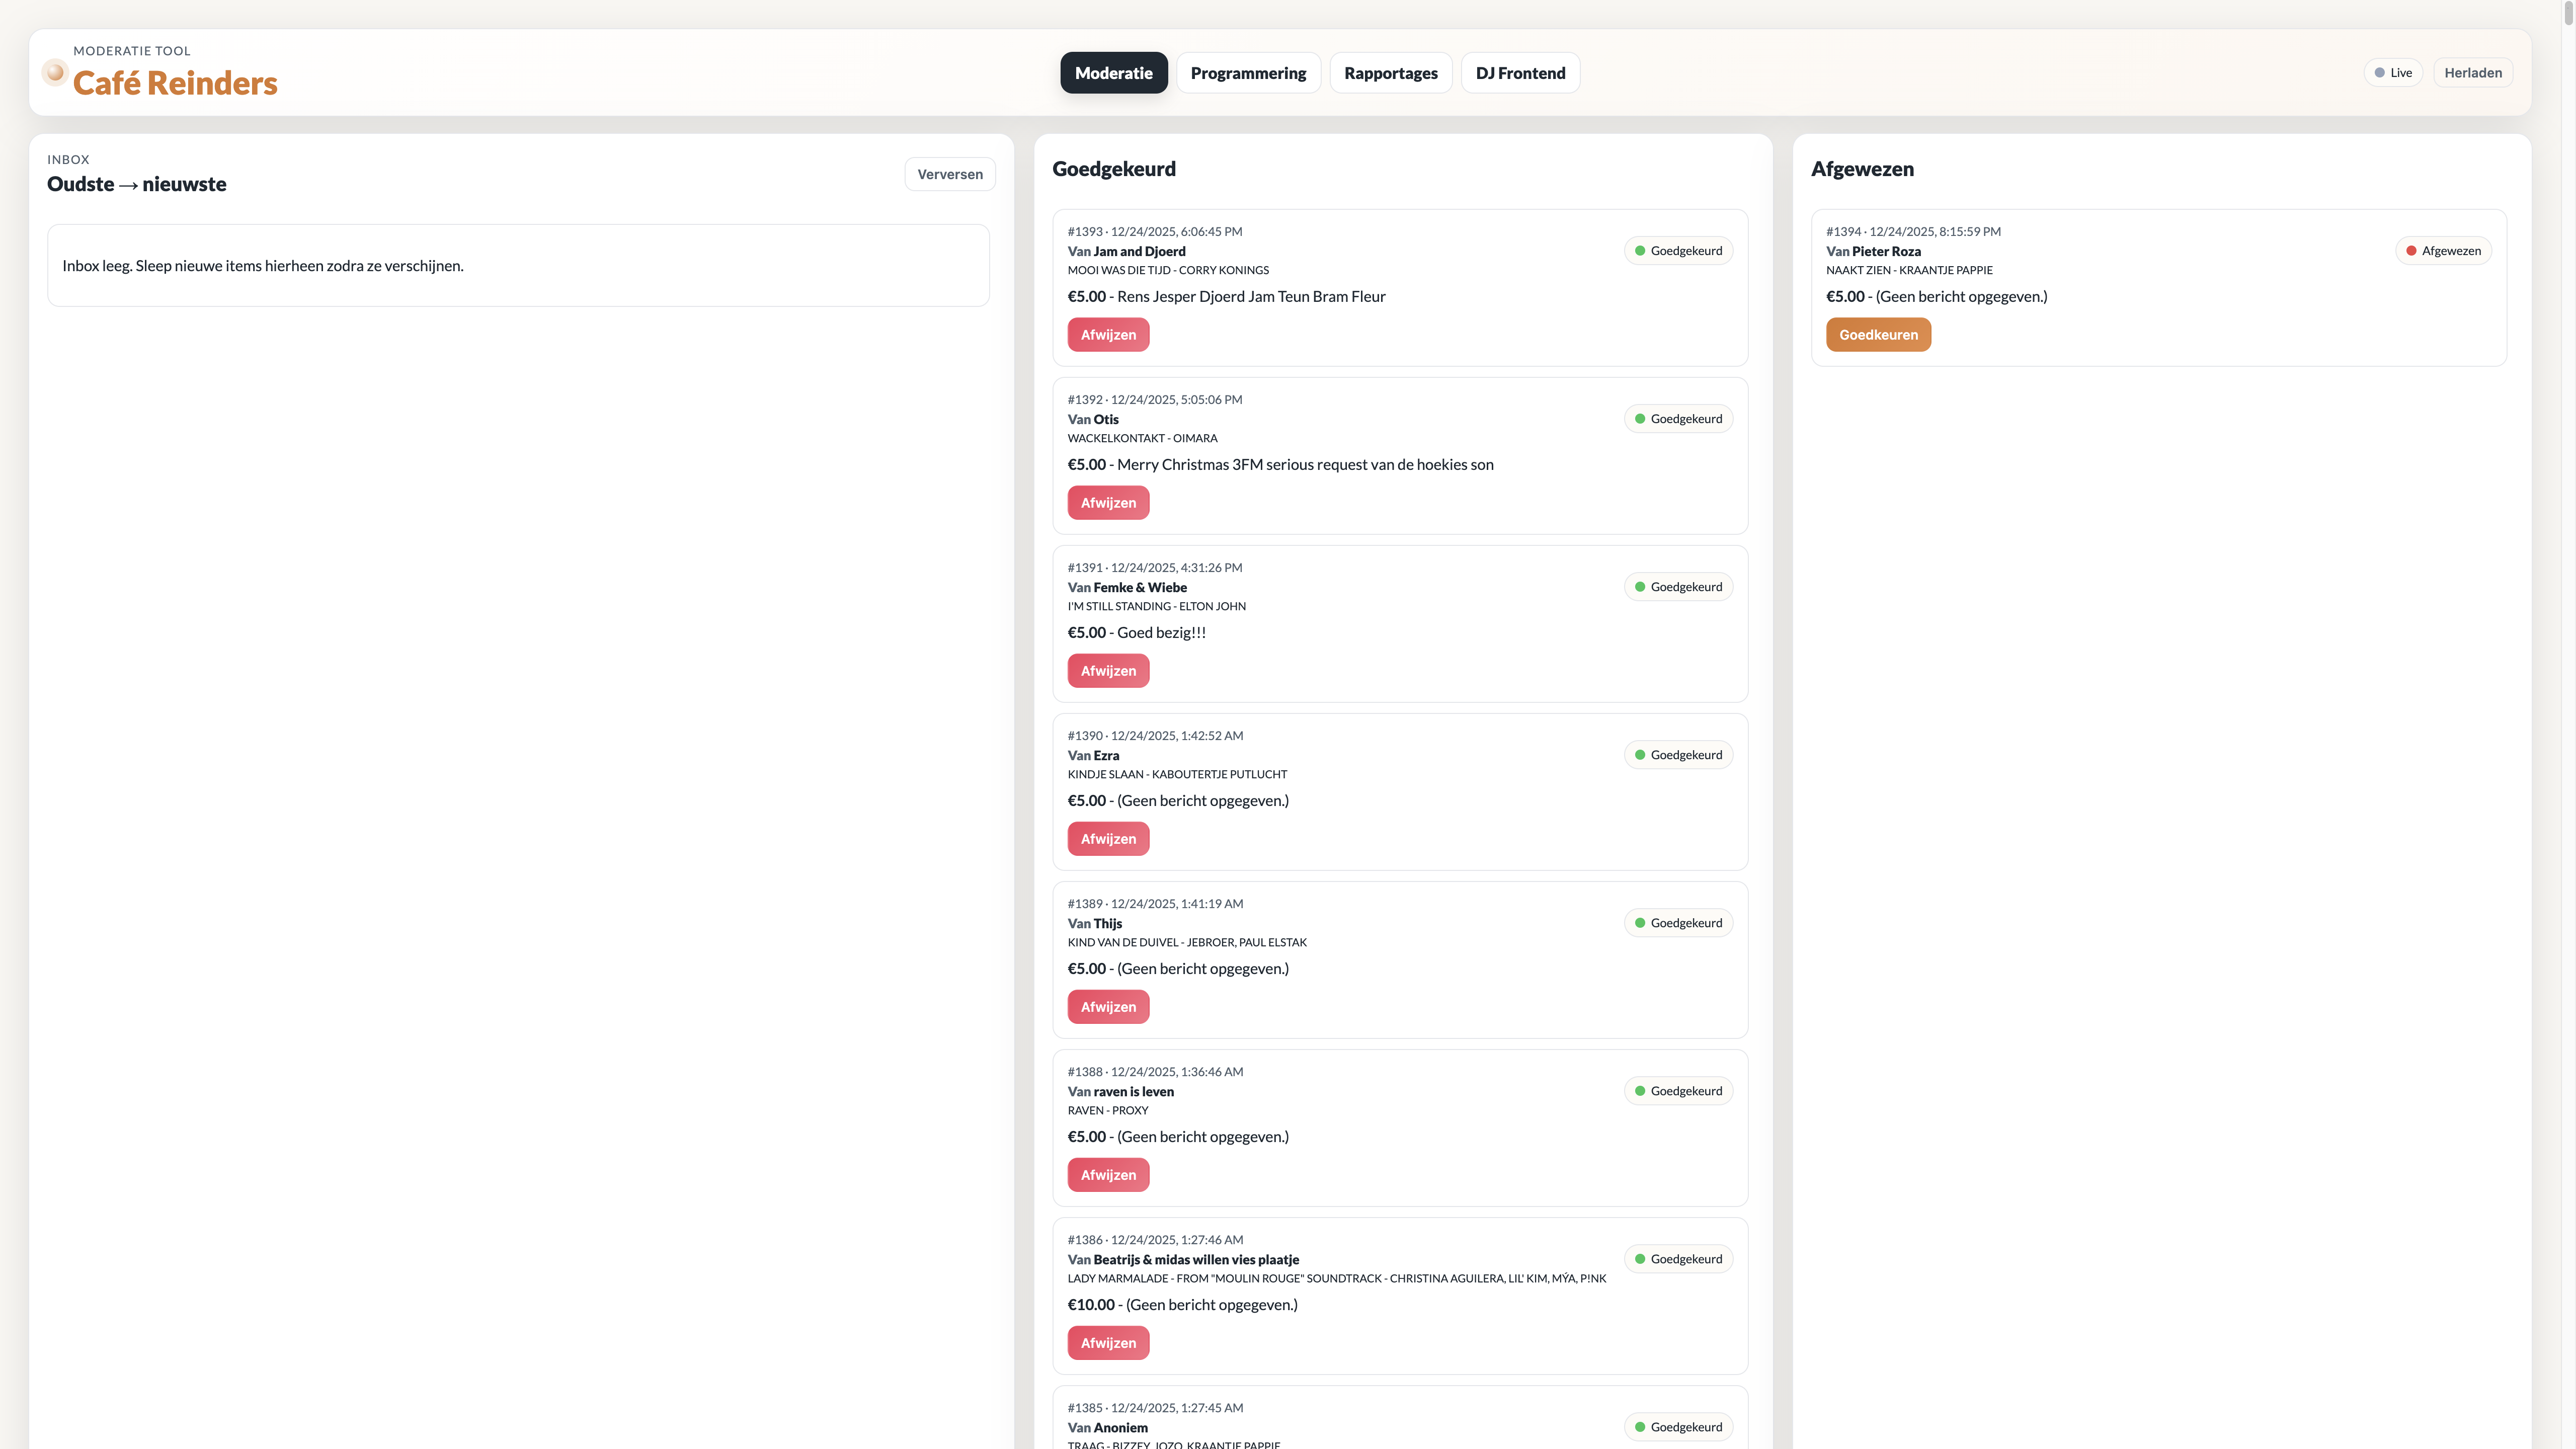Click the Café Reinders logo orb
The image size is (2576, 1449).
[55, 72]
